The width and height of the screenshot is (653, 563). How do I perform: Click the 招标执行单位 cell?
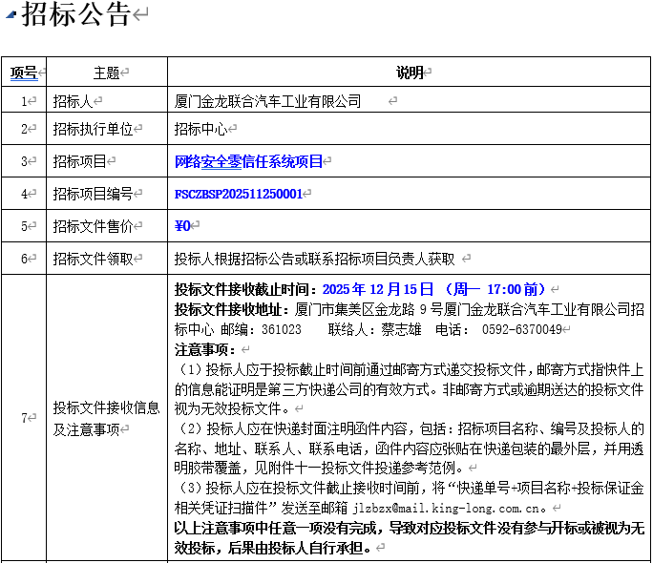[x=93, y=130]
